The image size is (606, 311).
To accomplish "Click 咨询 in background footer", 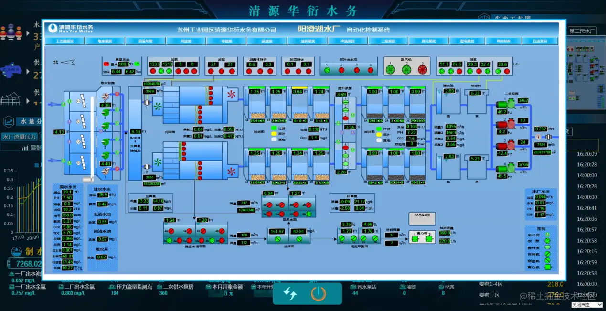I will [x=412, y=287].
